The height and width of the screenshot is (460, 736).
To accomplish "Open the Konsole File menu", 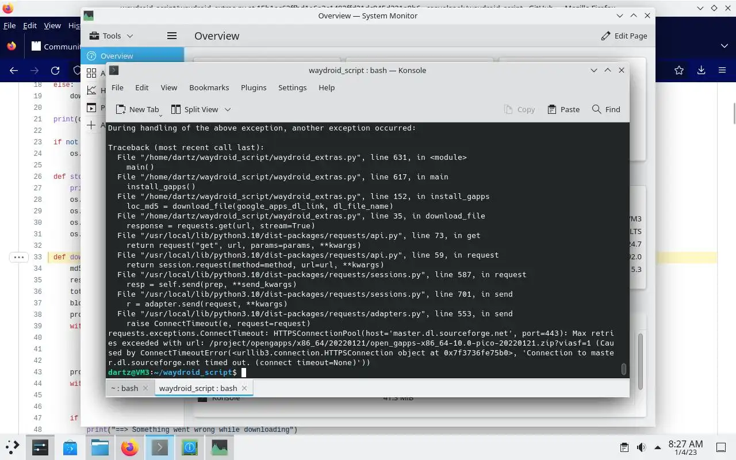I will tap(117, 87).
